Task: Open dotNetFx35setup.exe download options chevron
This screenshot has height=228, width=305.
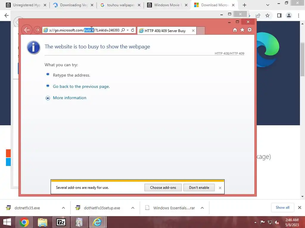Action: coord(133,208)
